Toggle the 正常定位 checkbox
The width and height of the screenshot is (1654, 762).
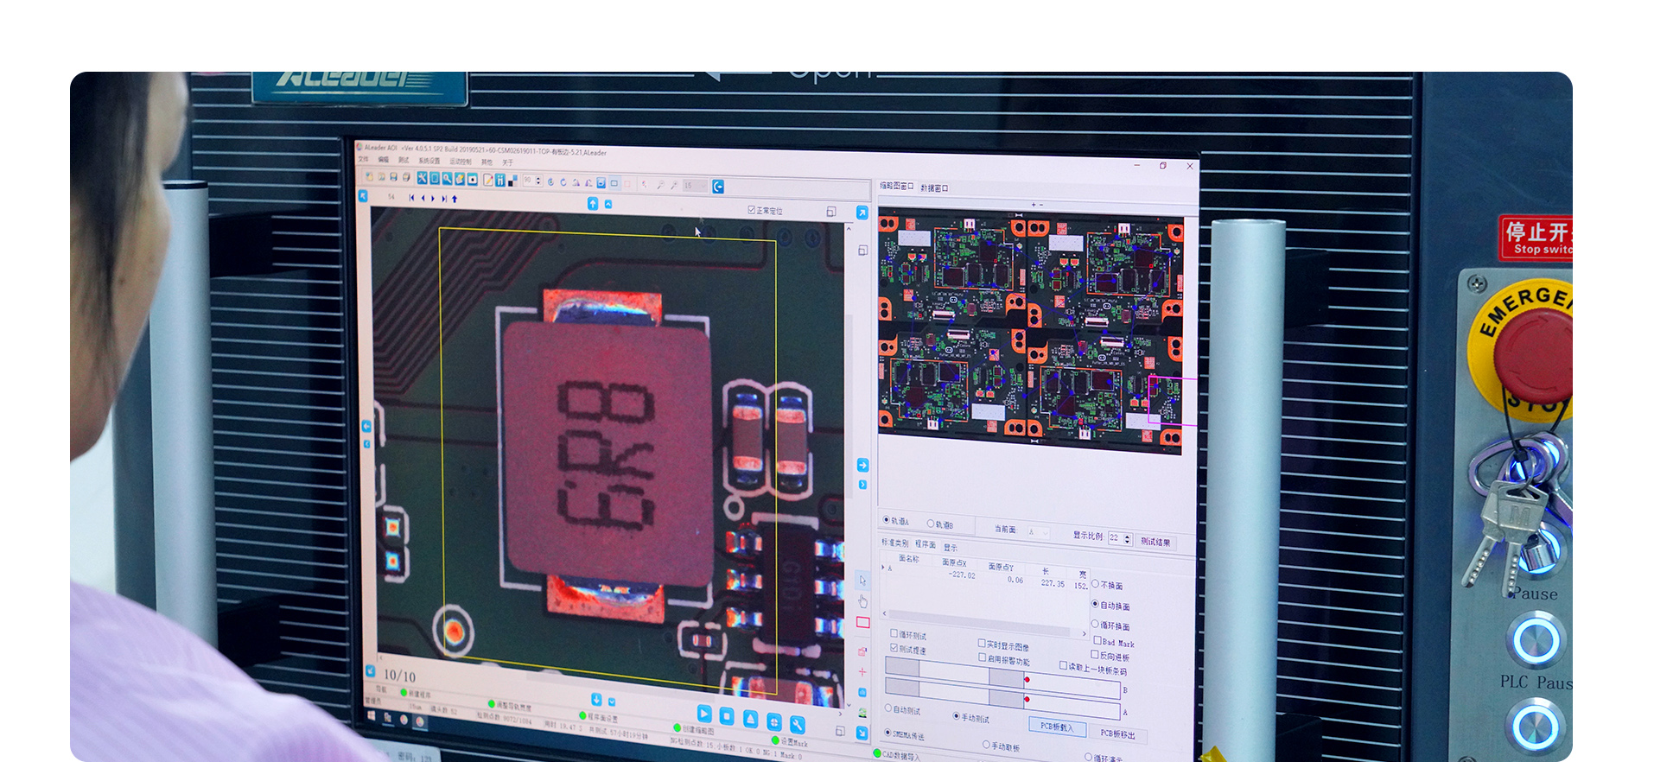coord(751,210)
